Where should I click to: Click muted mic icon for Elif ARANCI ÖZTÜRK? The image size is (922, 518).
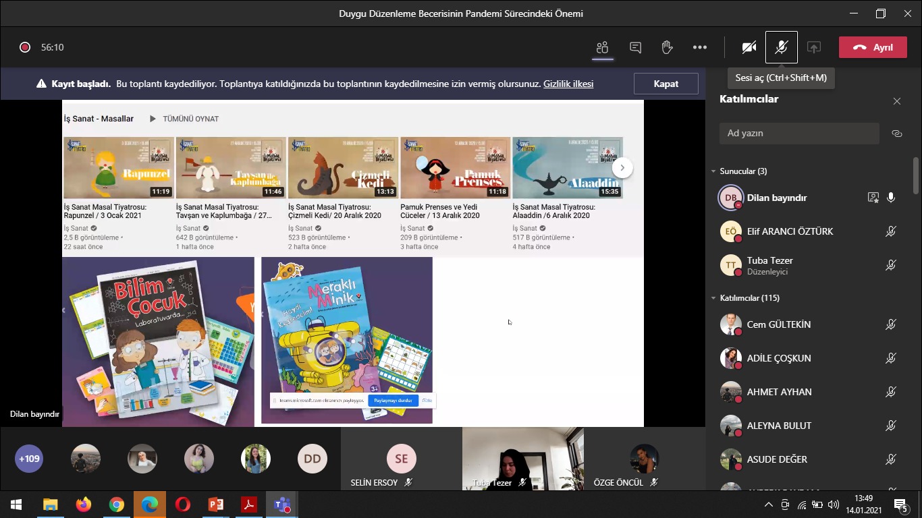pyautogui.click(x=891, y=231)
